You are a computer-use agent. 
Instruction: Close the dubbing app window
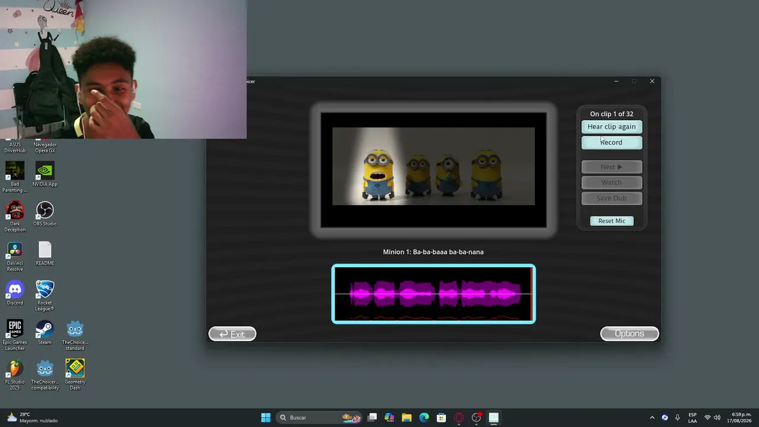(x=652, y=81)
